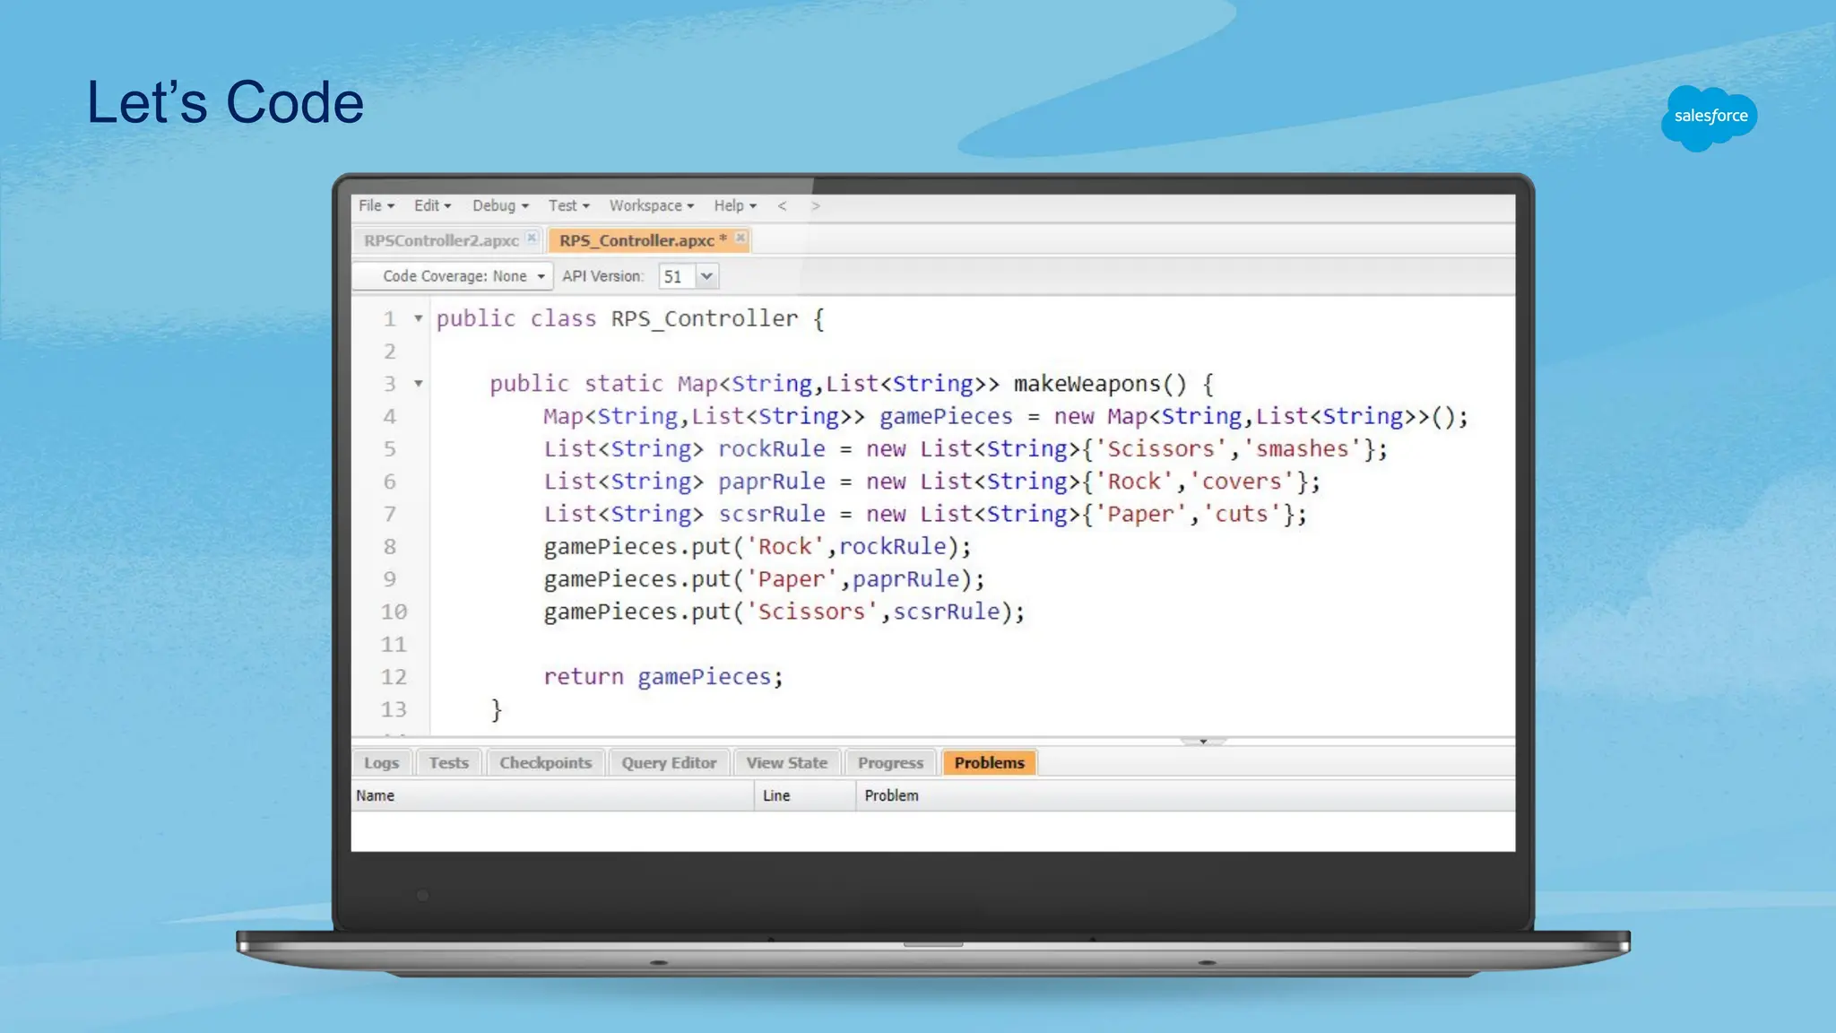Click line number 12 in the gutter
Viewport: 1836px width, 1033px height.
393,677
